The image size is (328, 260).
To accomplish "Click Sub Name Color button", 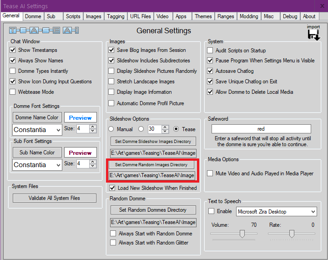I will pos(37,152).
